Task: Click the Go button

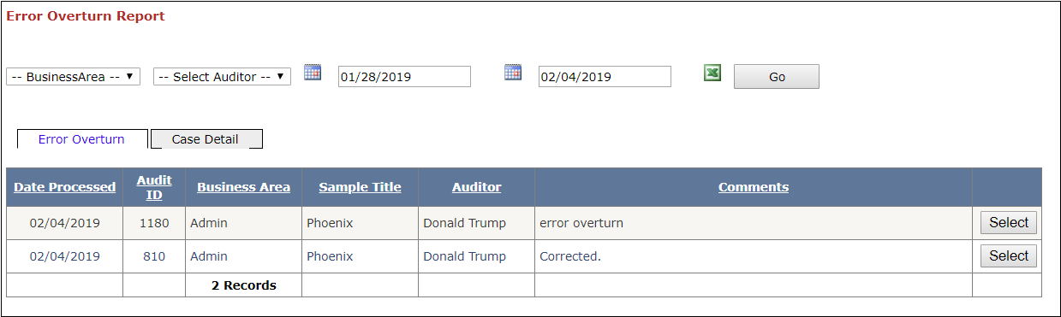Action: pos(777,77)
